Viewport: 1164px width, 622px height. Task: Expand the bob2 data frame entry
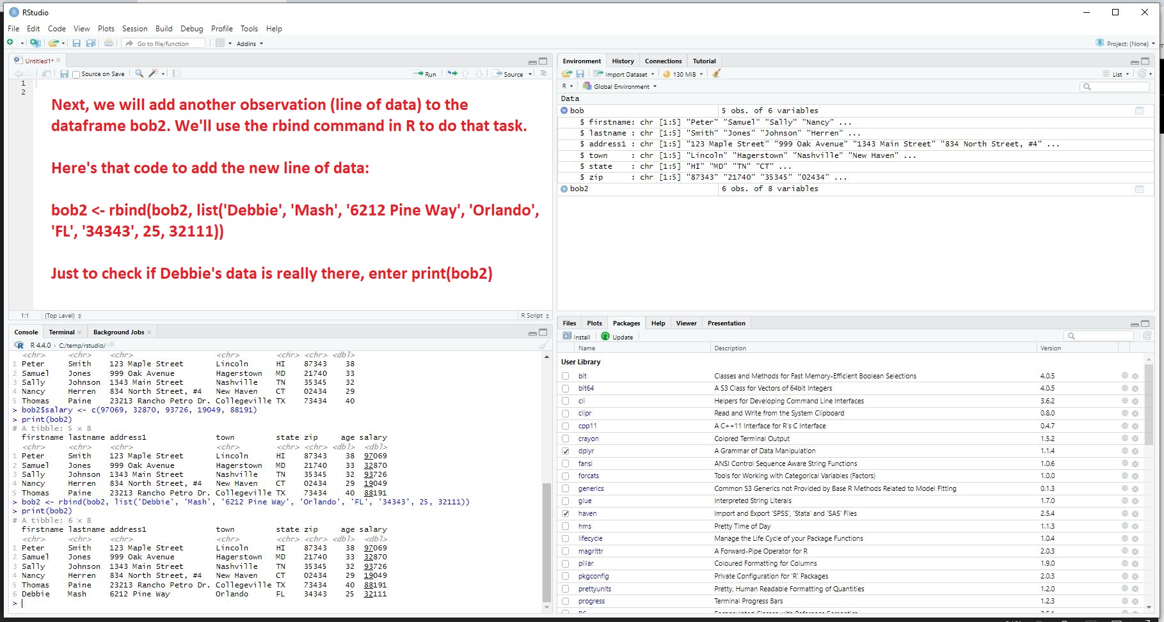pos(564,189)
